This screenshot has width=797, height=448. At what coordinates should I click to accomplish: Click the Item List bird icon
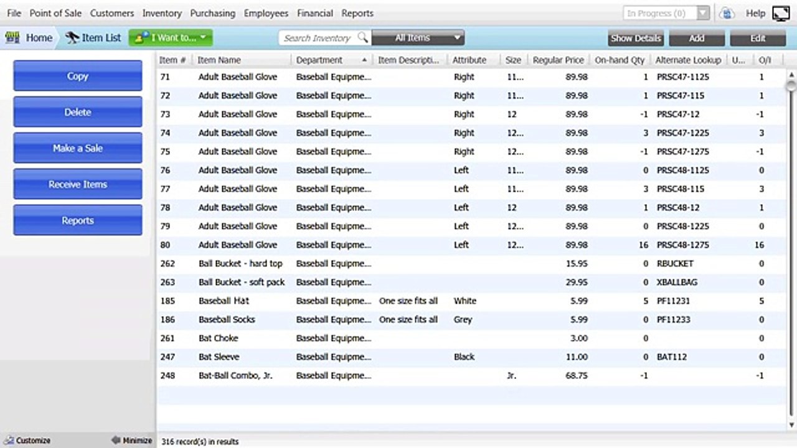click(x=72, y=38)
